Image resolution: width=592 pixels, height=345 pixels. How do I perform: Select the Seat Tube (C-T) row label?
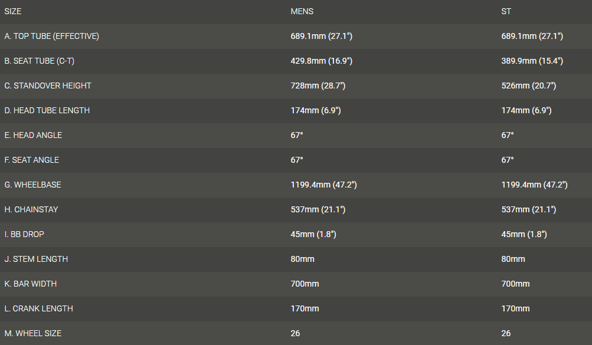(40, 61)
